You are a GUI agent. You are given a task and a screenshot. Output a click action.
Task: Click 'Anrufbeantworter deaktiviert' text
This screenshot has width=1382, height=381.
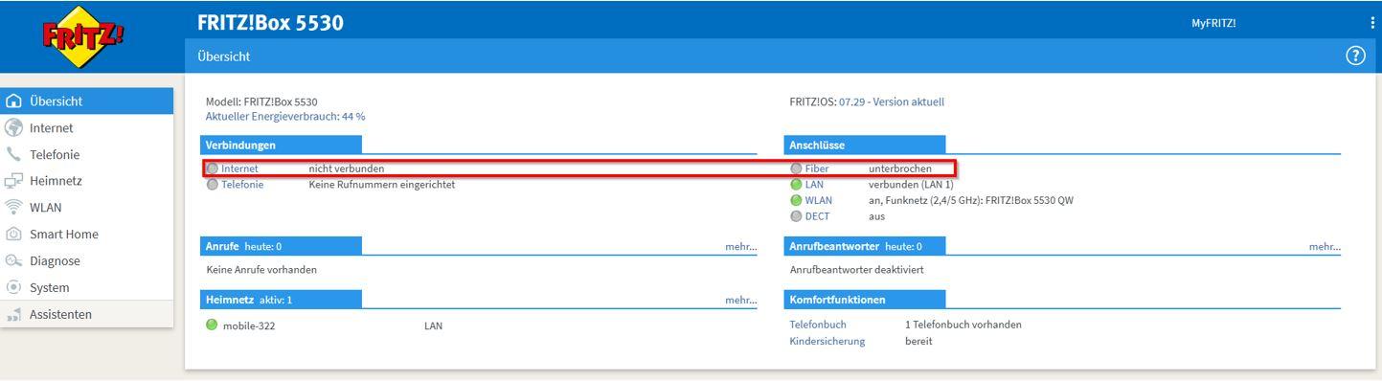(857, 270)
